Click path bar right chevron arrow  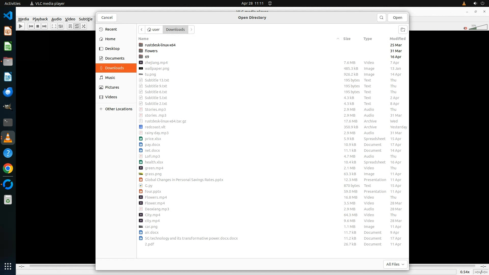(x=191, y=30)
